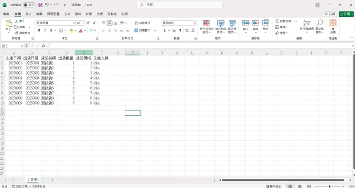Toggle Bold formatting
The width and height of the screenshot is (355, 188).
pos(39,30)
